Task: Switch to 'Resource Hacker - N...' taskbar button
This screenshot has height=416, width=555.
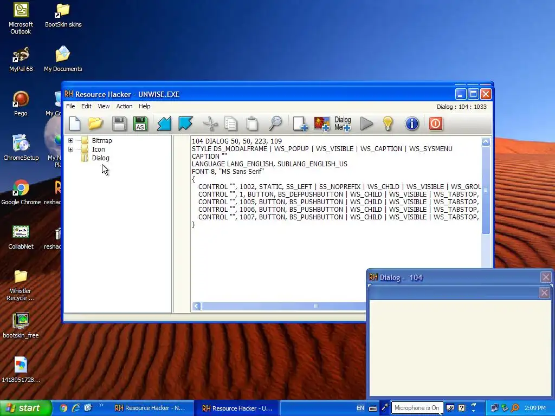Action: [150, 408]
